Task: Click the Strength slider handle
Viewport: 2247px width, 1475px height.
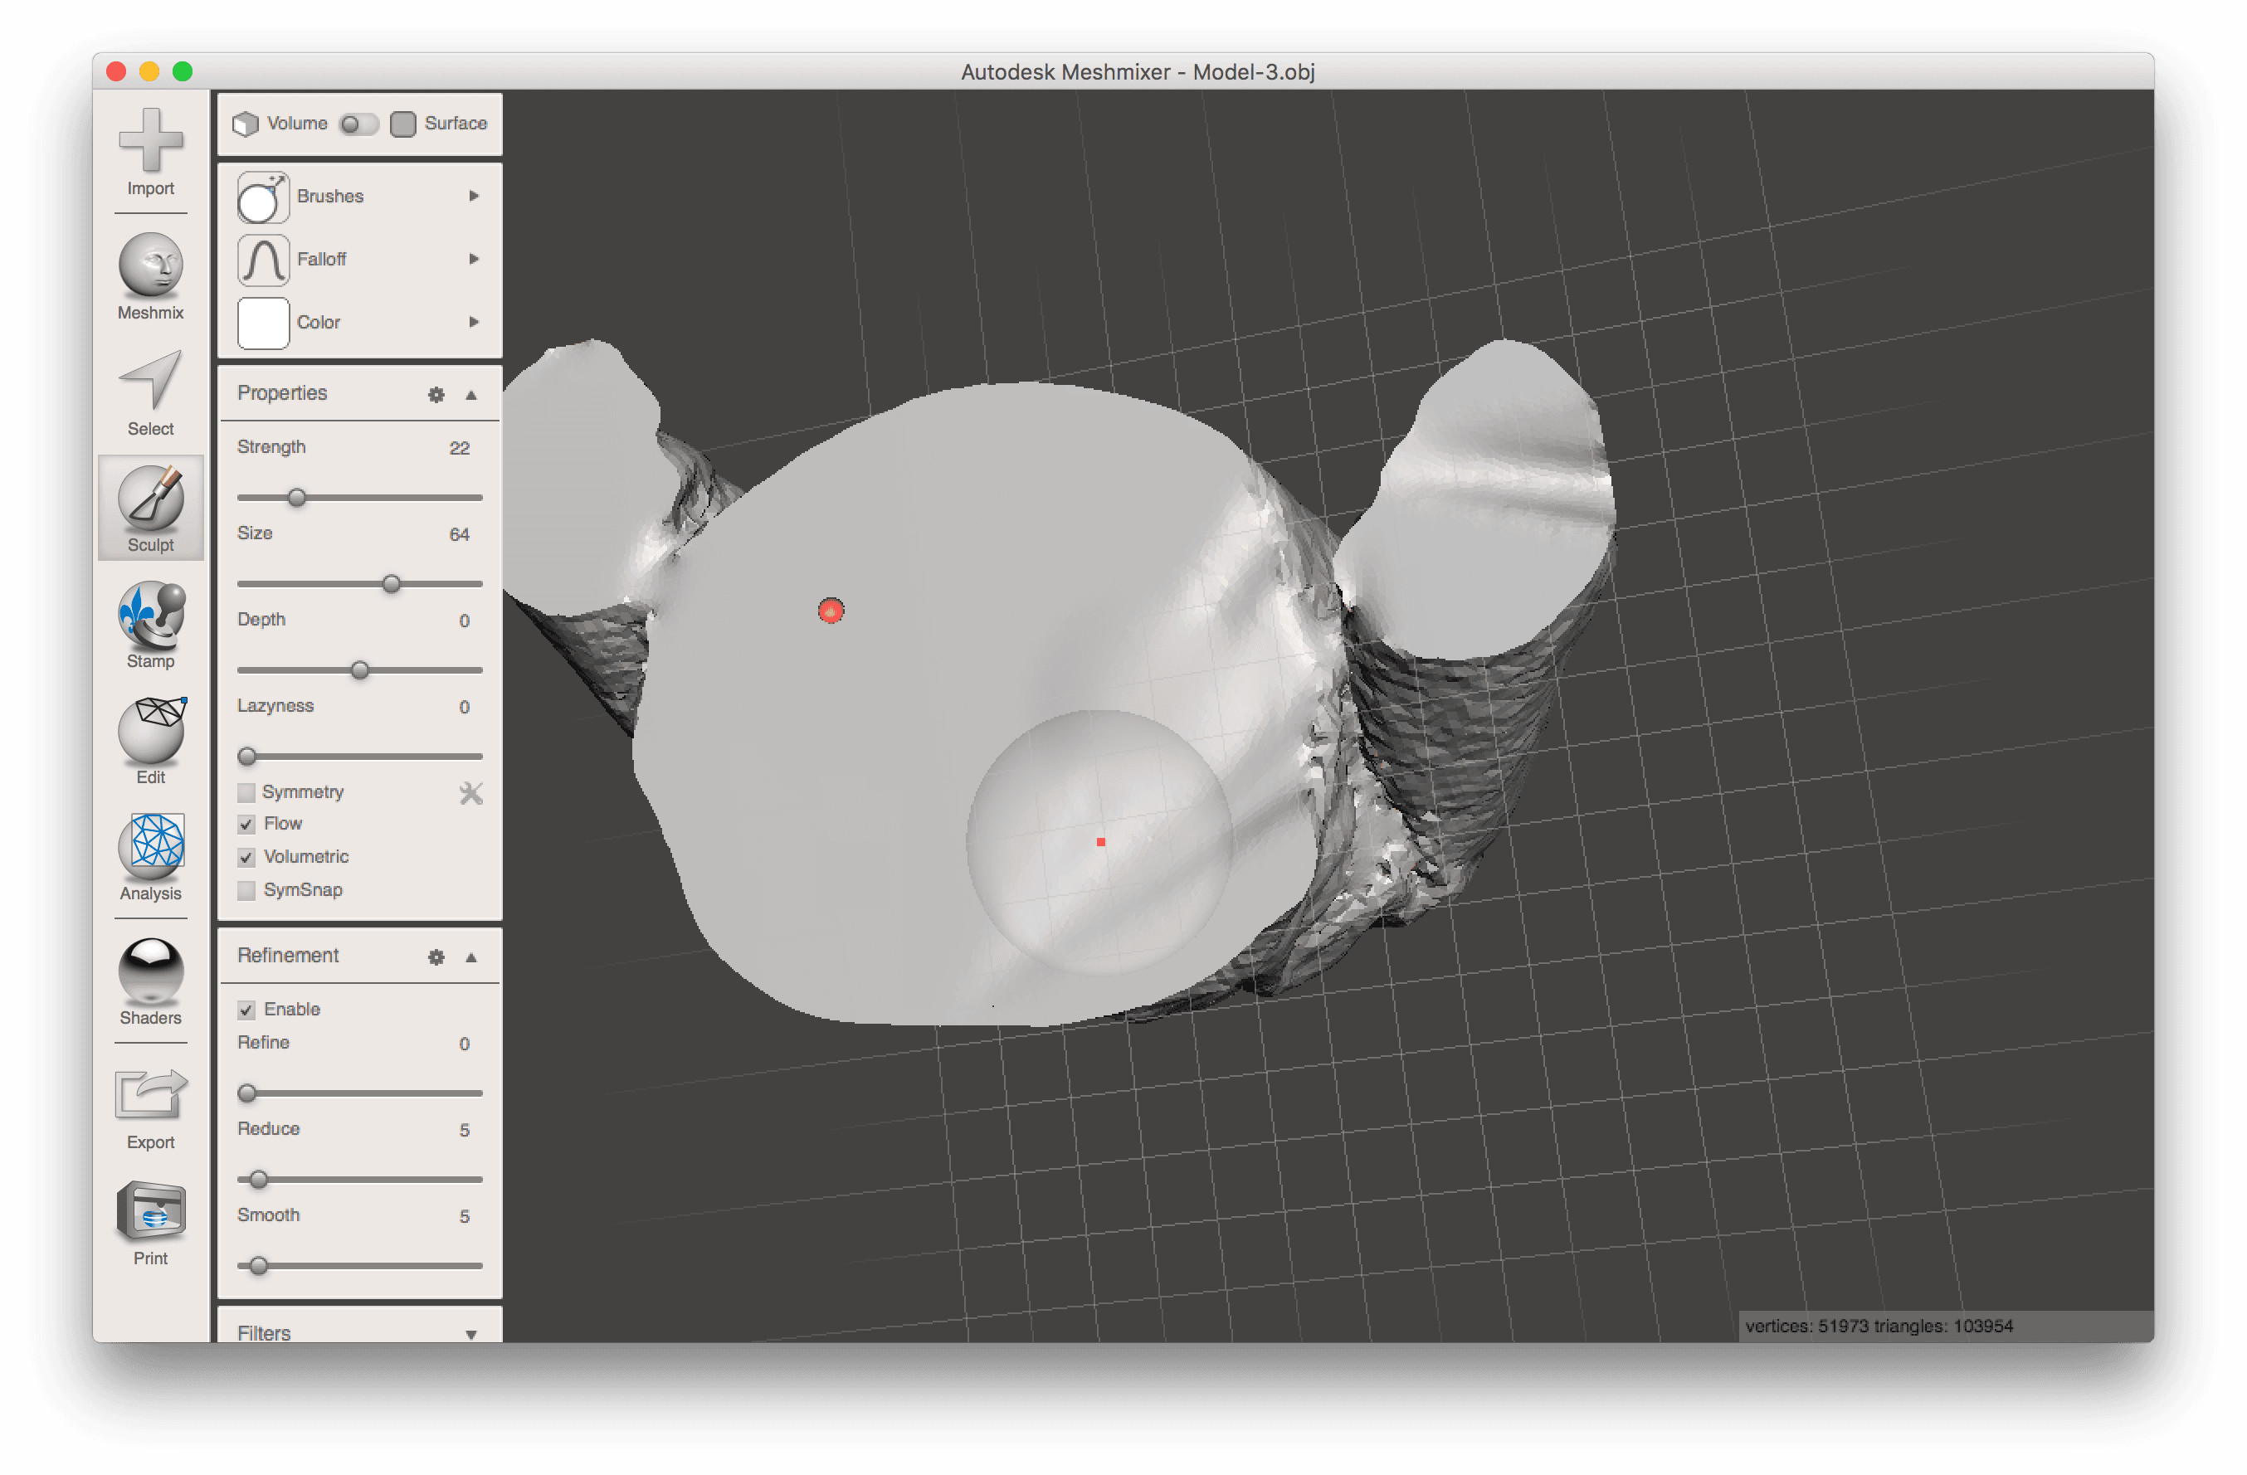Action: [296, 497]
